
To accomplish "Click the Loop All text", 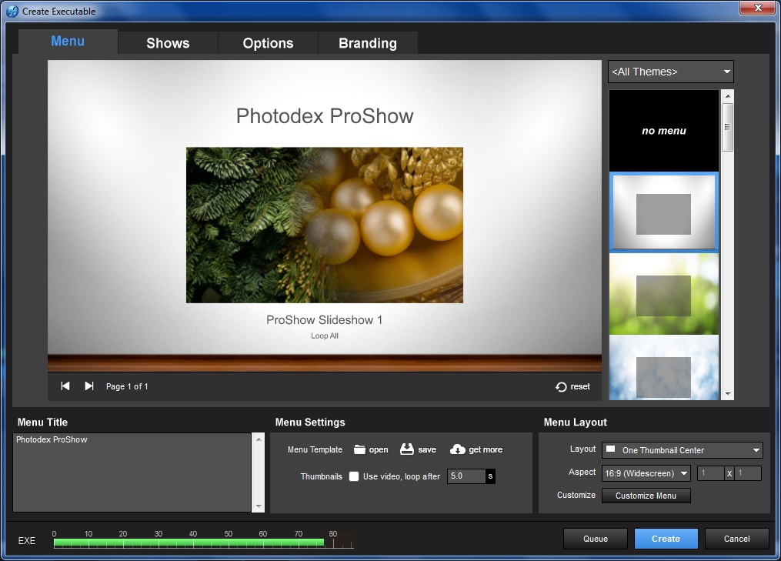I will 325,336.
